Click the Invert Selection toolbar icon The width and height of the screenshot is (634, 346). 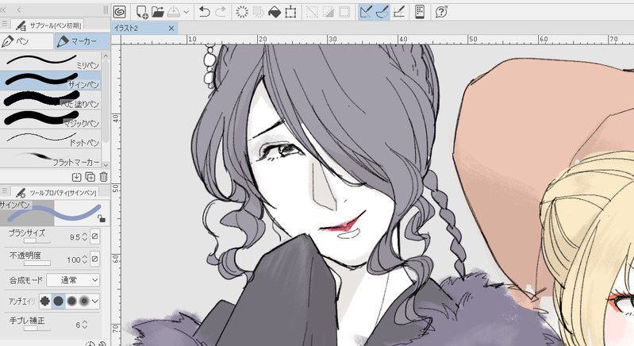tap(328, 12)
